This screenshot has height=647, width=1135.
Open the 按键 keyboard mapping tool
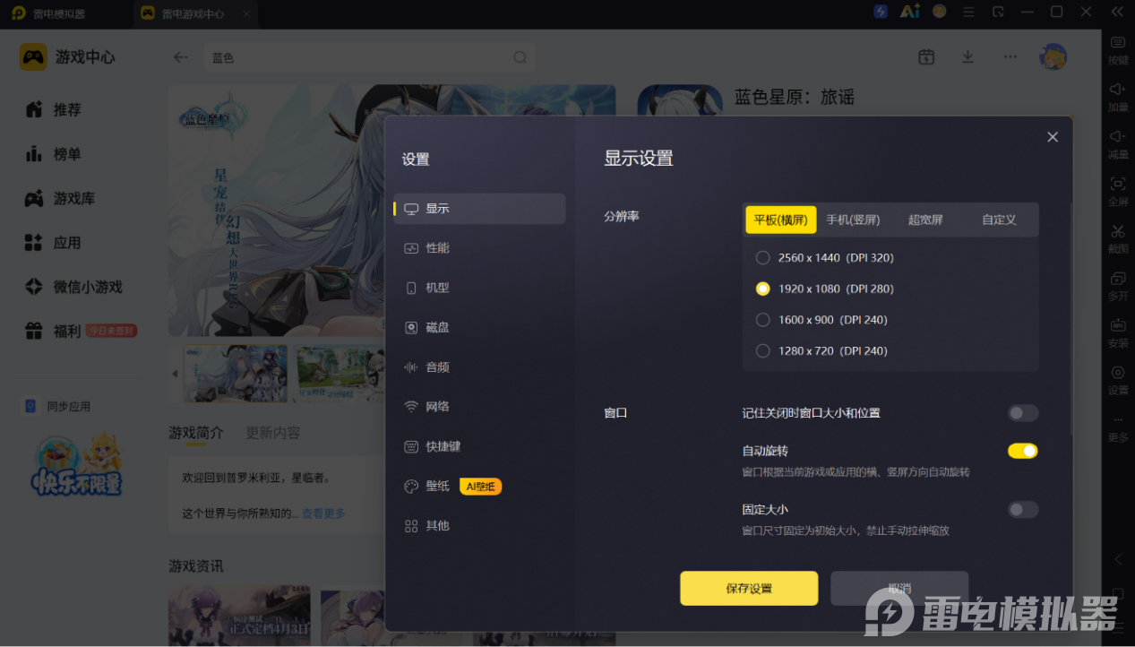pyautogui.click(x=1118, y=49)
